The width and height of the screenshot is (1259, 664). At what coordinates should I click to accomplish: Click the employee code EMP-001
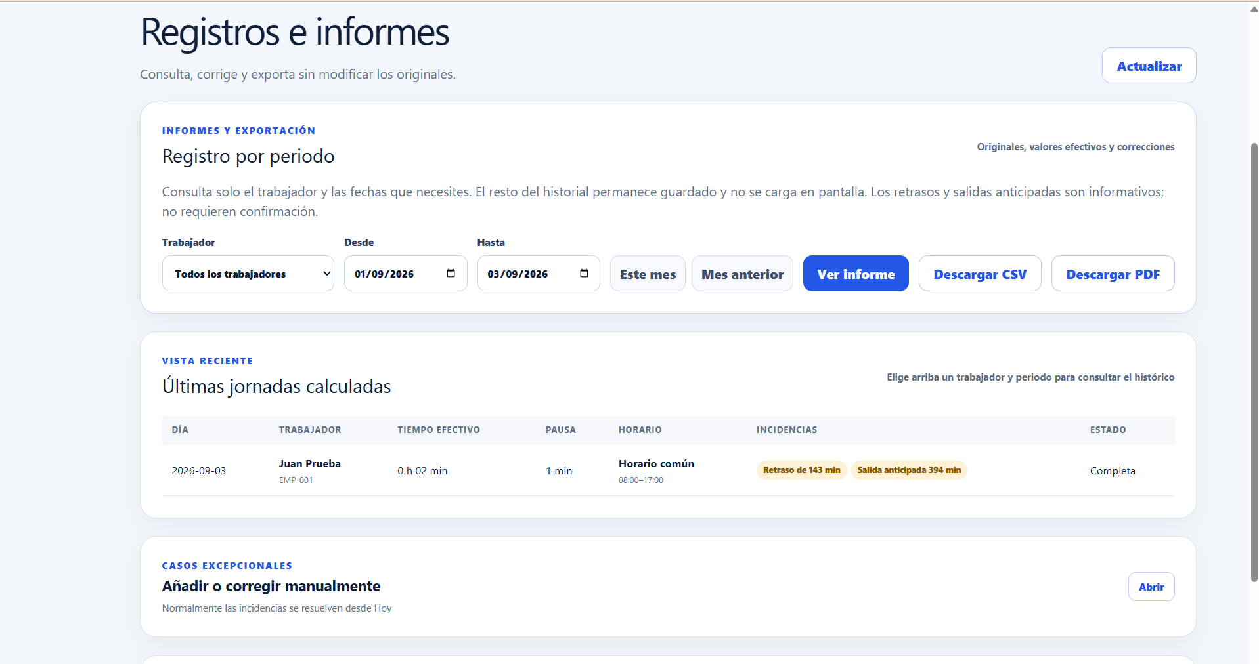pyautogui.click(x=296, y=480)
